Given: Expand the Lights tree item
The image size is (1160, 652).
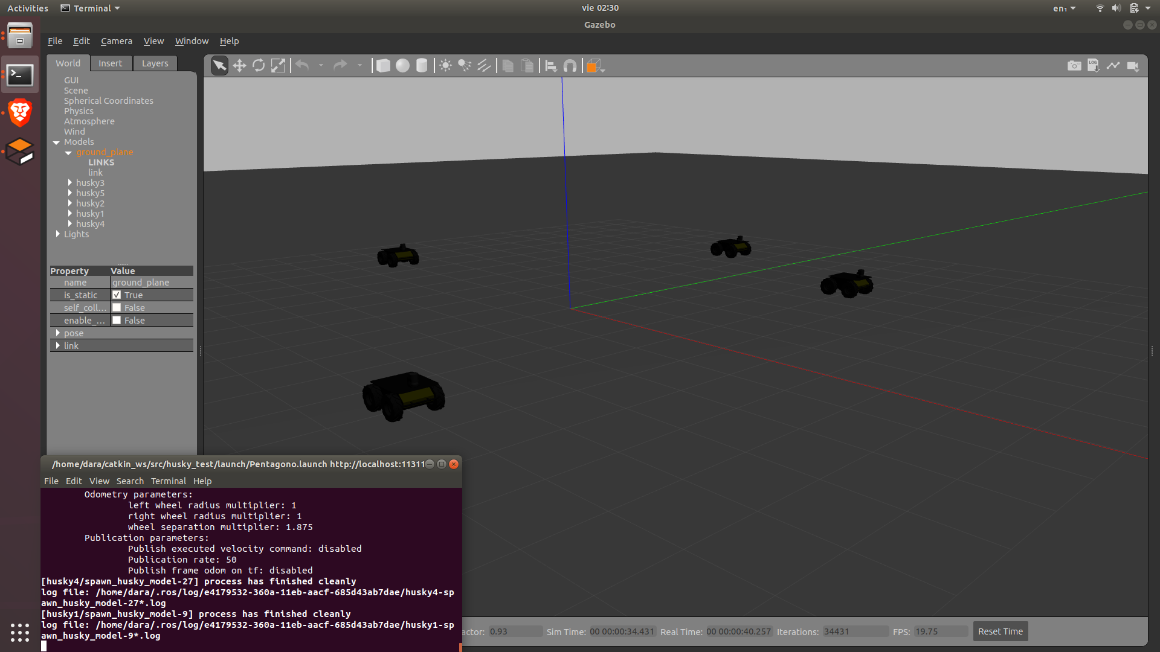Looking at the screenshot, I should point(58,234).
